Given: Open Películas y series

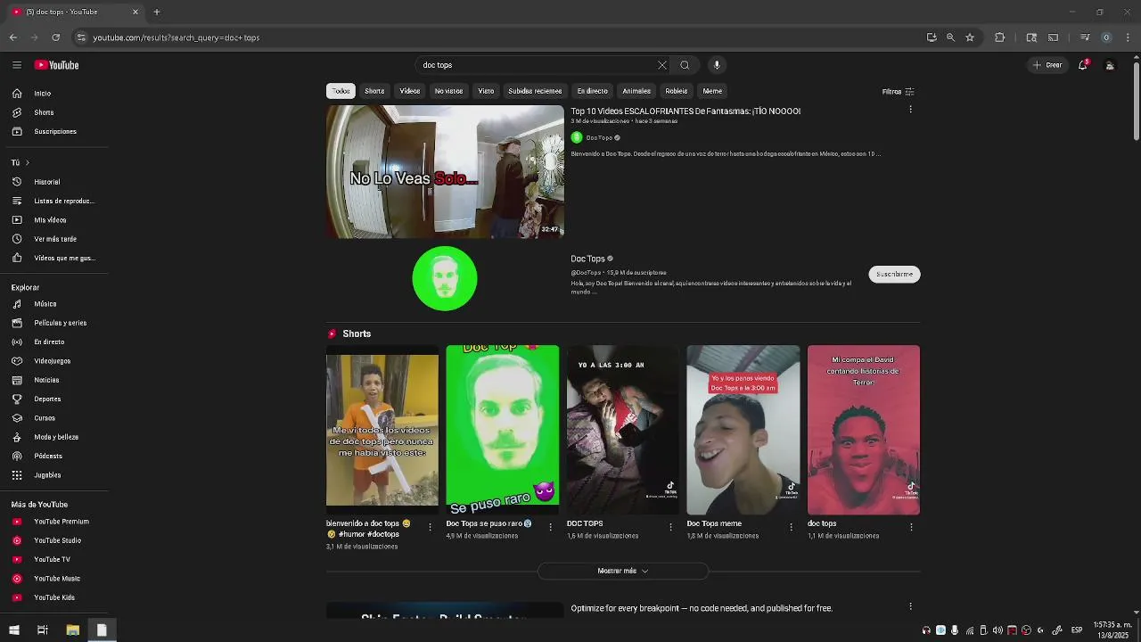Looking at the screenshot, I should (x=59, y=323).
